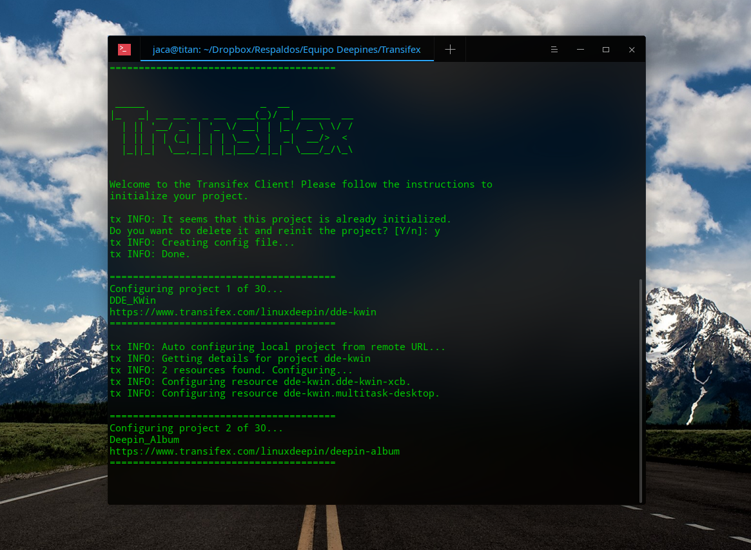Click the "Welcome to the Transifex Client!" line
This screenshot has height=550, width=751.
tap(301, 184)
